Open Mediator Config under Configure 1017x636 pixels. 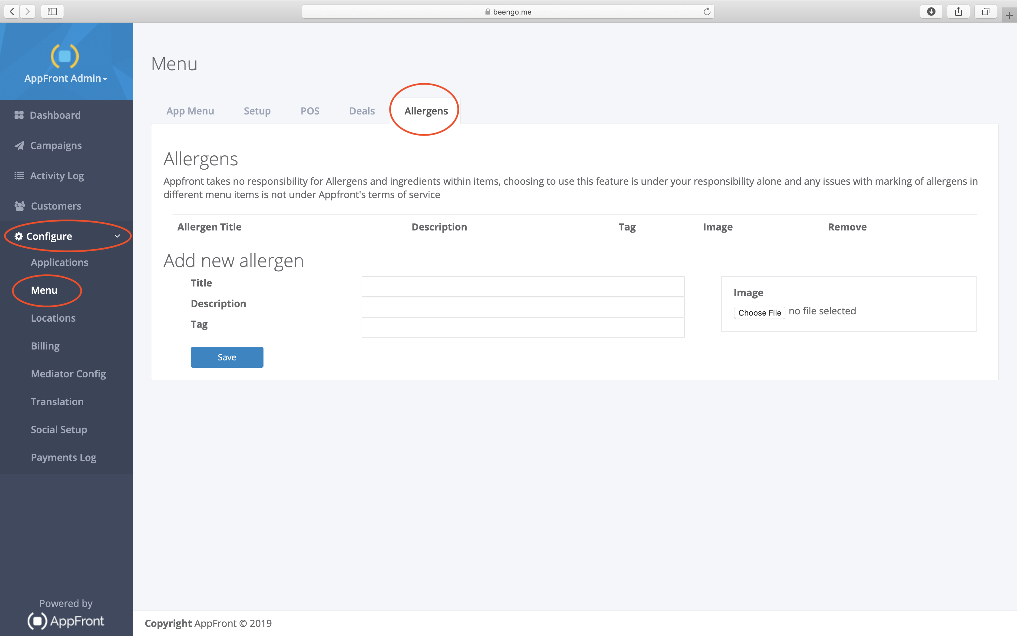[68, 374]
